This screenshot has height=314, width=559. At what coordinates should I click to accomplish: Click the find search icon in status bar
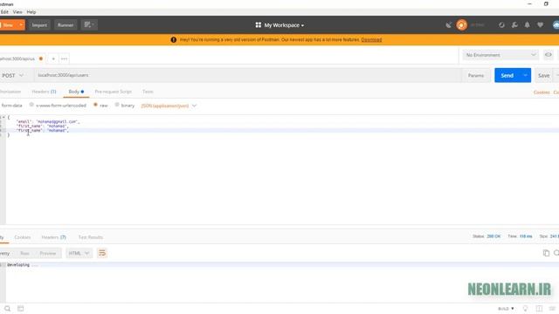click(x=8, y=309)
